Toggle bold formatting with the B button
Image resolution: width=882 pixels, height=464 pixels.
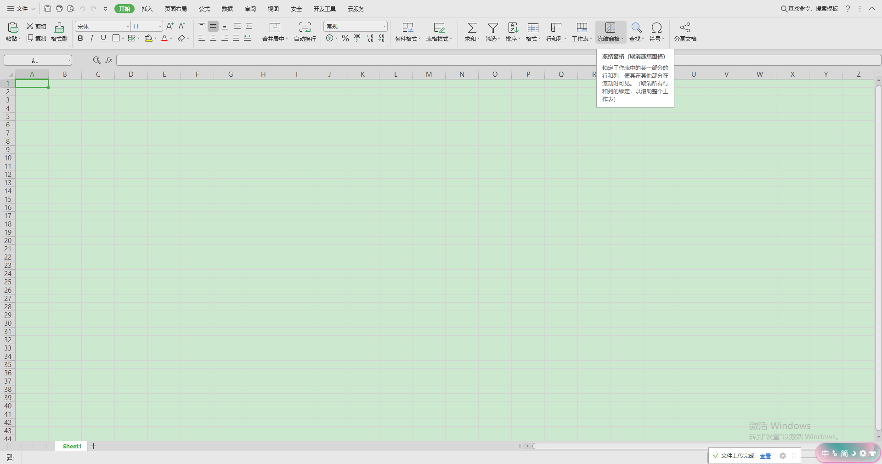[x=80, y=38]
